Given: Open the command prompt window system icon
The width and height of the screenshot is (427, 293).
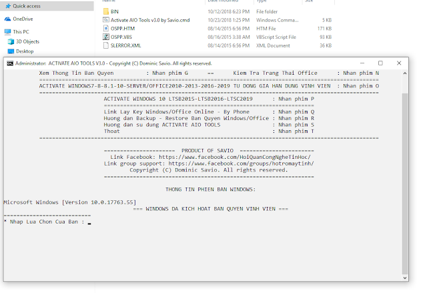Looking at the screenshot, I should pos(10,63).
